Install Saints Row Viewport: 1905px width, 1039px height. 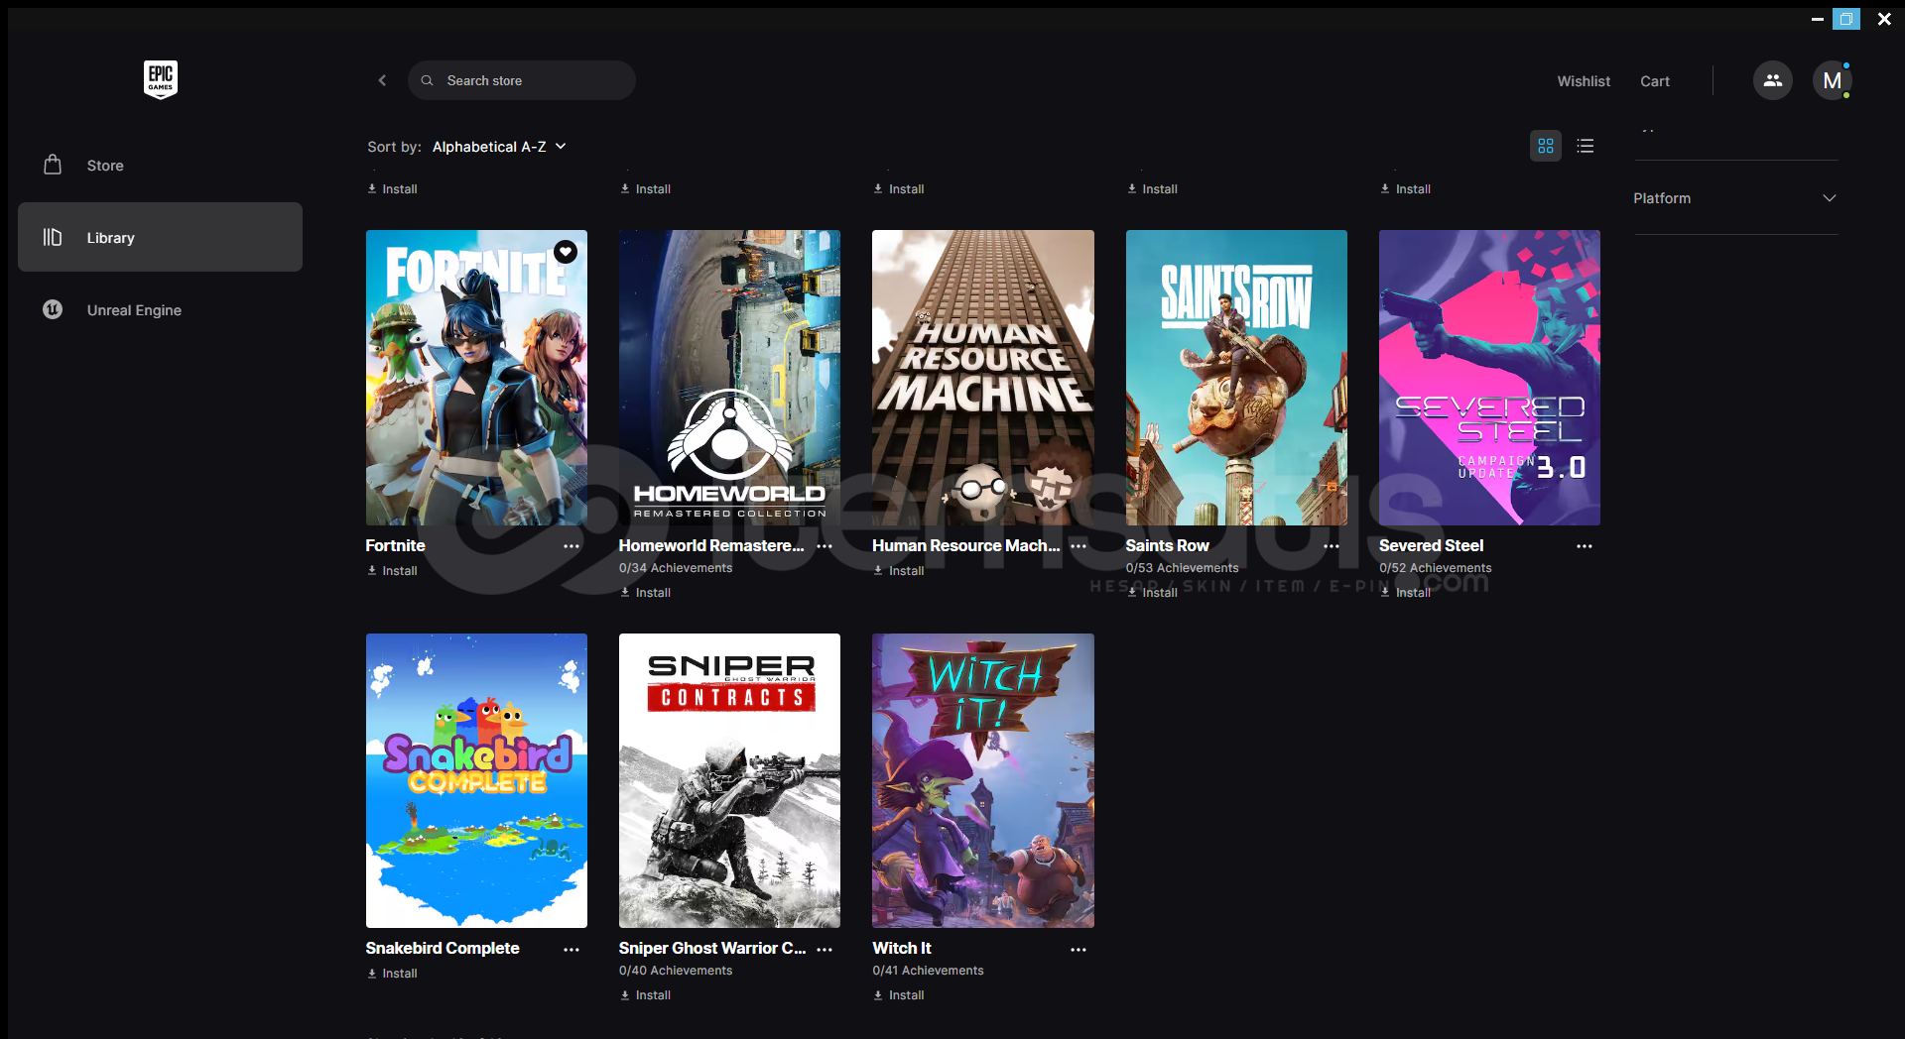pos(1152,593)
